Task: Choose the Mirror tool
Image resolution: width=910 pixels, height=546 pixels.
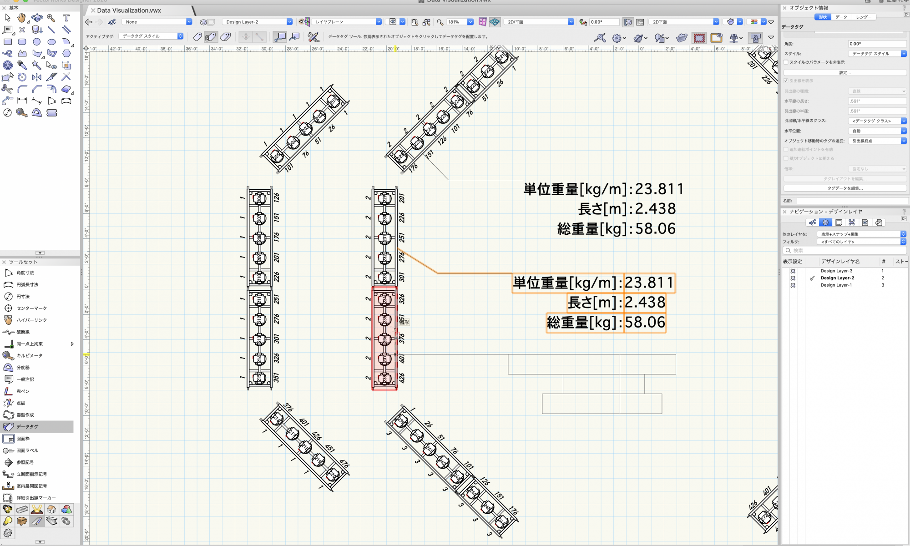Action: (37, 77)
